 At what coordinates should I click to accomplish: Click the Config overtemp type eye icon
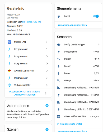point(59,45)
